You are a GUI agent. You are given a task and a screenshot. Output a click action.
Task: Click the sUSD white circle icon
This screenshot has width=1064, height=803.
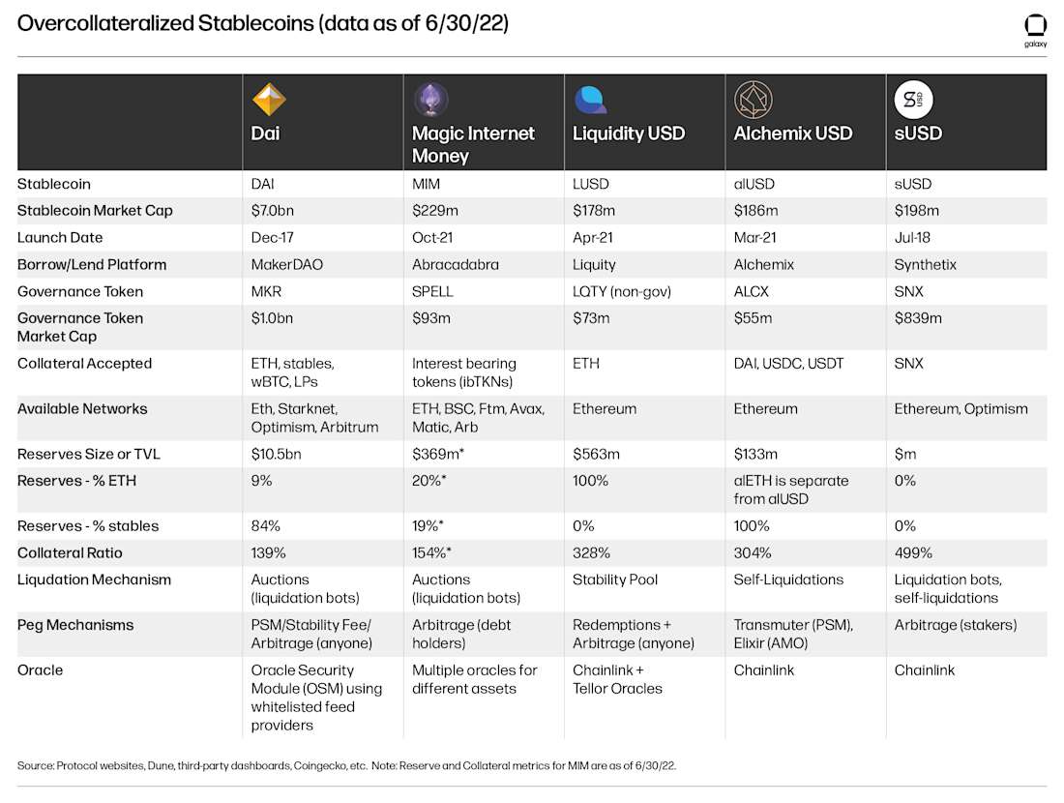[x=913, y=100]
